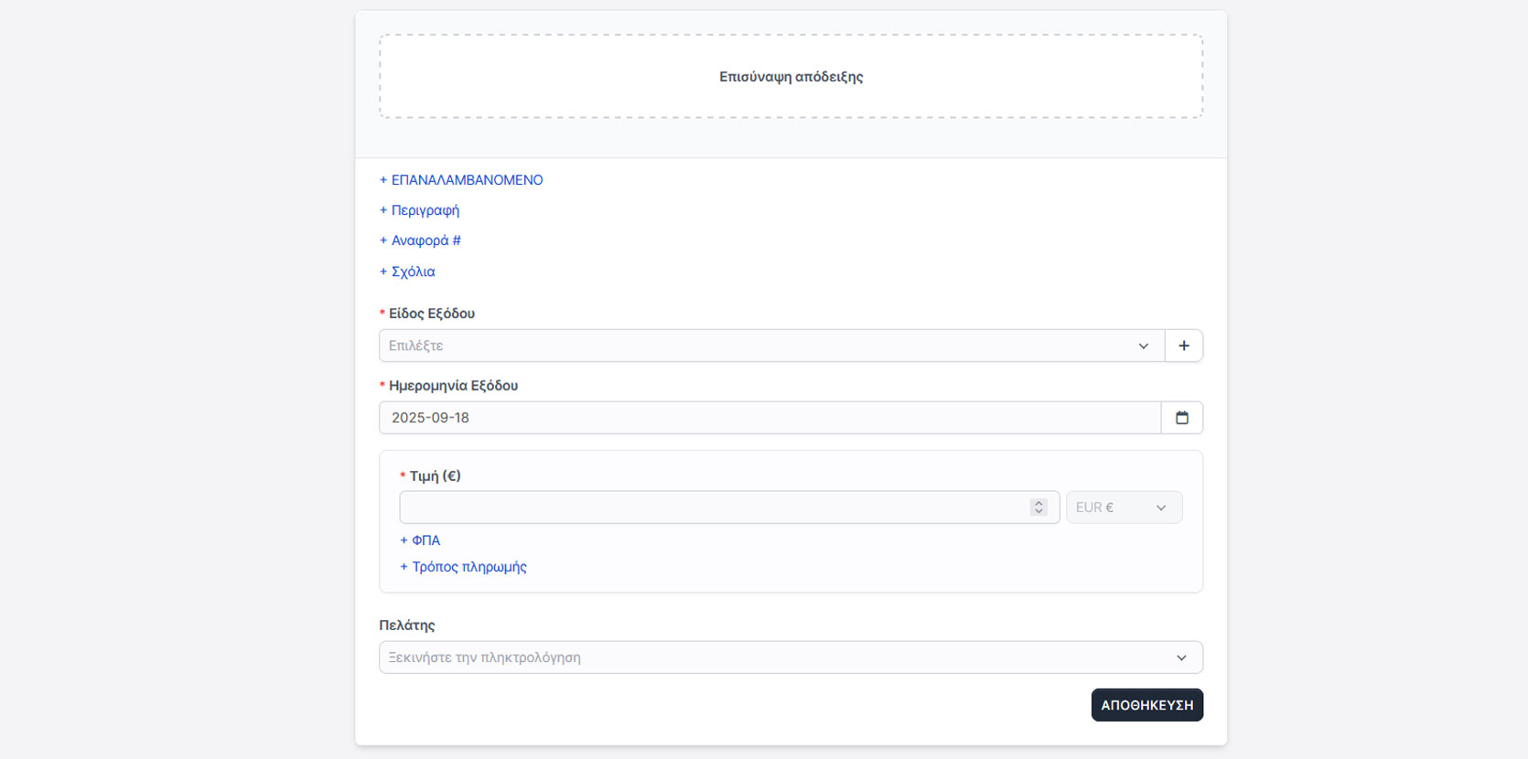The width and height of the screenshot is (1528, 759).
Task: Expand the ΕΠΑΝΑΛΑΜΒΑΝΟΜΕΝΟ option
Action: [x=461, y=180]
